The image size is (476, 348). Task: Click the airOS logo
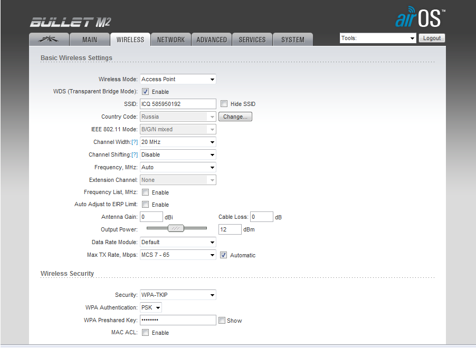420,17
